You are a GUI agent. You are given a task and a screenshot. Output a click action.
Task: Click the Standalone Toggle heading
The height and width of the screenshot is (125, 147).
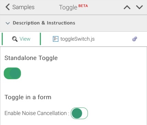coord(31,58)
